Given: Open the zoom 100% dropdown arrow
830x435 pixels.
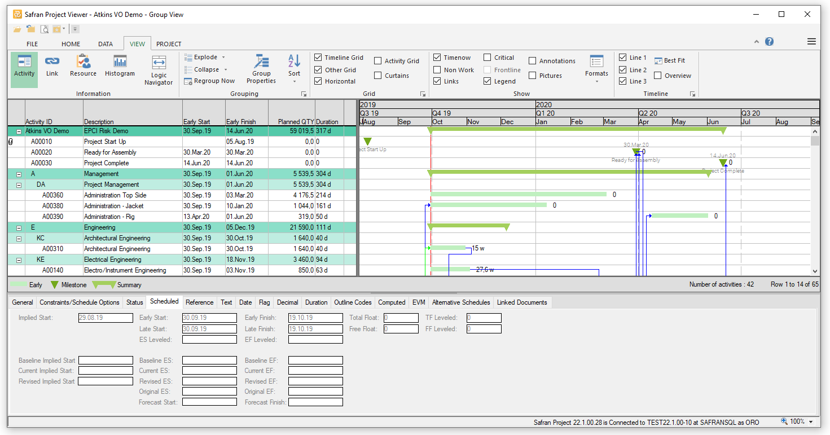Looking at the screenshot, I should click(x=811, y=422).
